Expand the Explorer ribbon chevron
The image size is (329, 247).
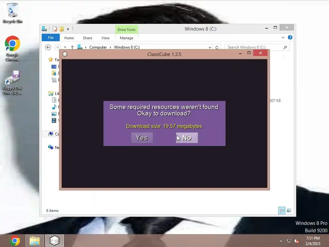point(283,38)
